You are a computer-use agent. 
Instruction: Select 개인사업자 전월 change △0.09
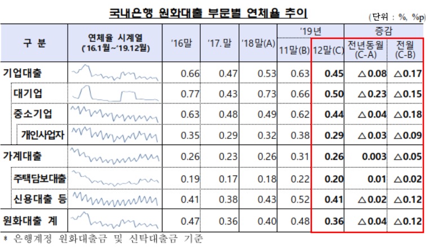pyautogui.click(x=408, y=136)
